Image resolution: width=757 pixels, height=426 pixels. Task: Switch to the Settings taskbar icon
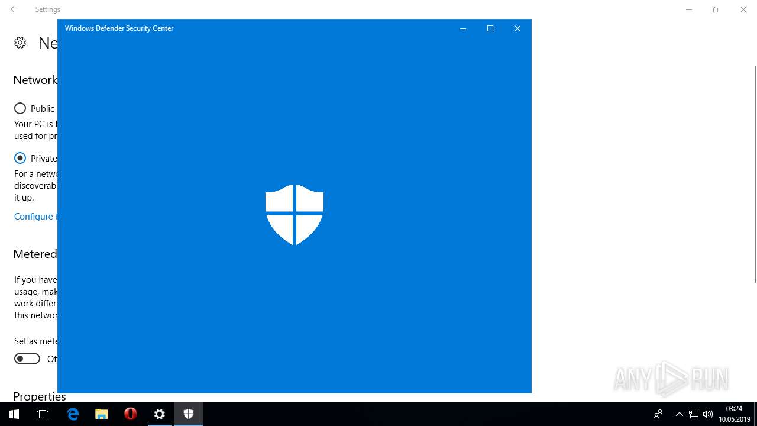(160, 414)
